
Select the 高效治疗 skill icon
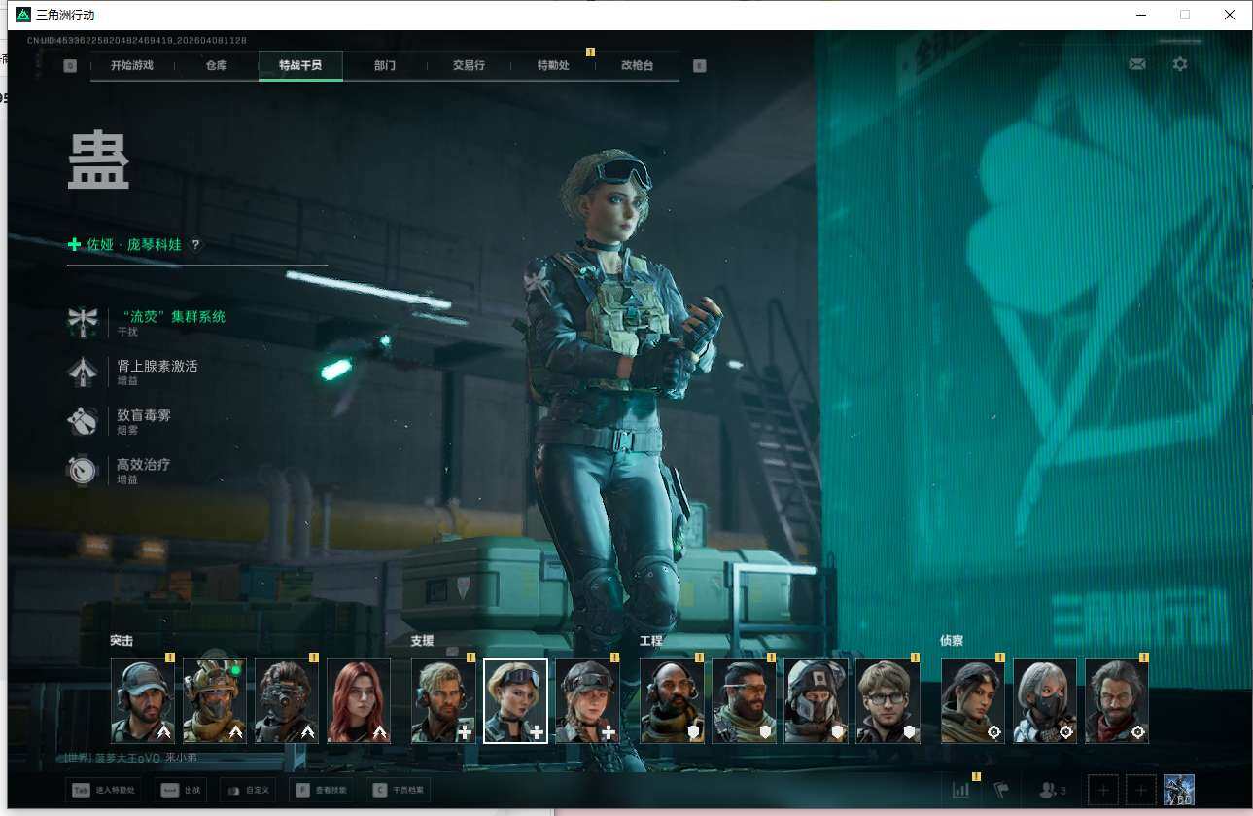click(x=82, y=471)
